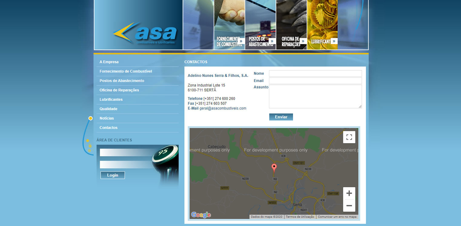Click the telephone number 274 600 260
This screenshot has height=226, width=461.
(x=219, y=98)
